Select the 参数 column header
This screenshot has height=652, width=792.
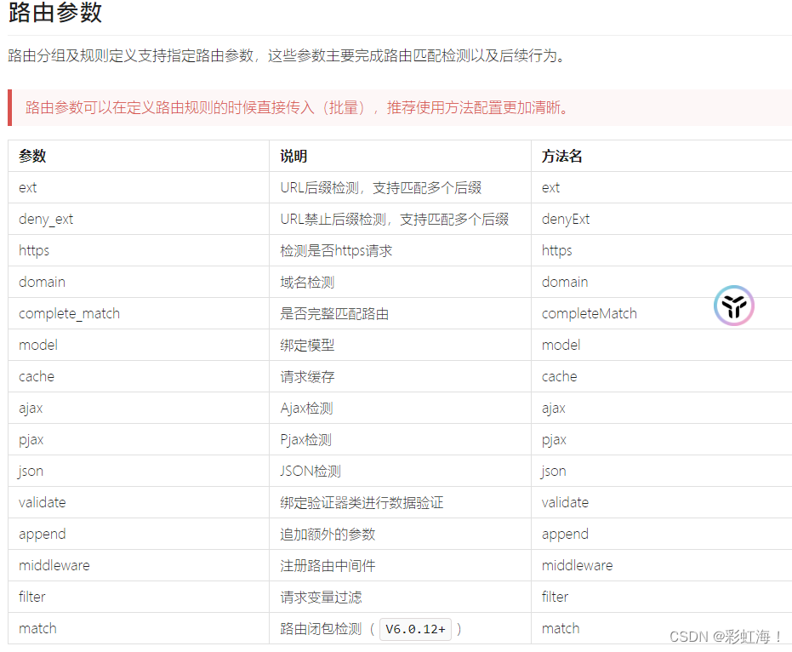point(31,156)
